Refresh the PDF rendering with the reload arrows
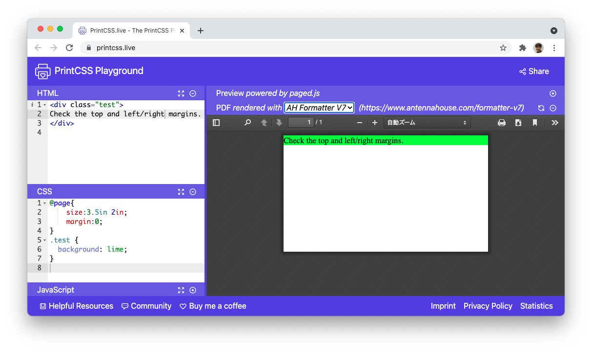Screen dimensions: 592x352 (541, 108)
